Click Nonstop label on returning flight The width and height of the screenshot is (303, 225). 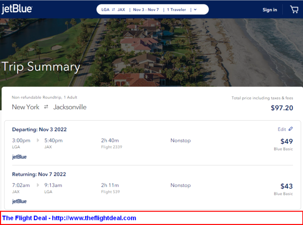pyautogui.click(x=180, y=185)
